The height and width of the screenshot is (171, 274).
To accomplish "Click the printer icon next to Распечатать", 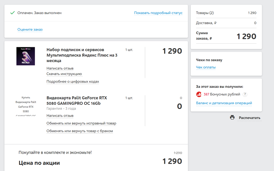I will click(232, 118).
